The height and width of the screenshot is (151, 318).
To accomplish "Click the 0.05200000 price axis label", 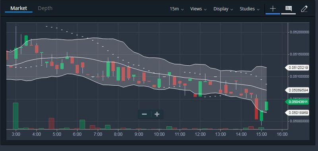I will [x=299, y=32].
